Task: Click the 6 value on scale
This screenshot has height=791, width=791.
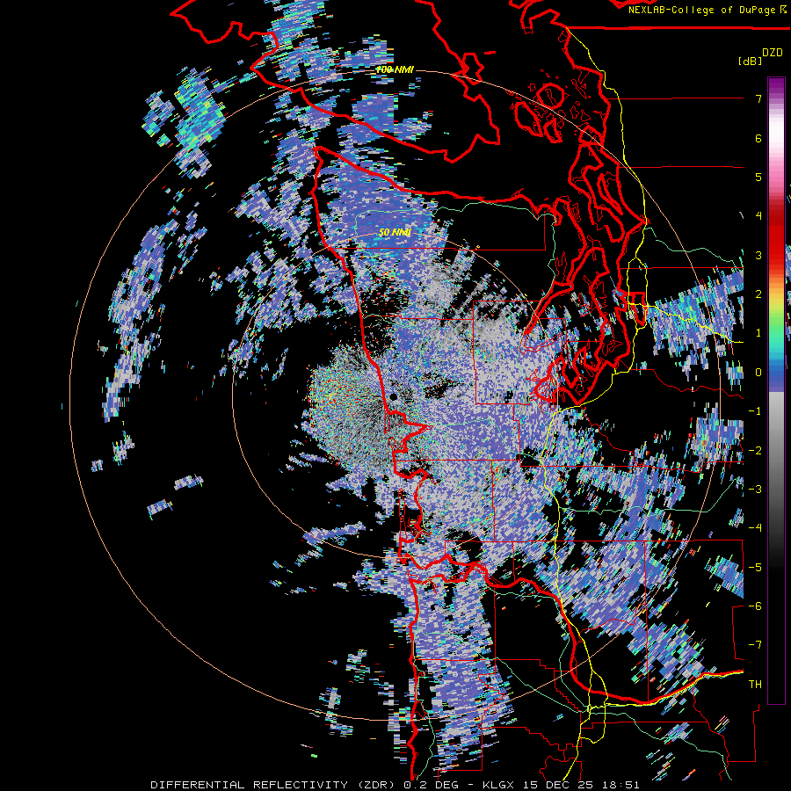Action: pyautogui.click(x=758, y=138)
